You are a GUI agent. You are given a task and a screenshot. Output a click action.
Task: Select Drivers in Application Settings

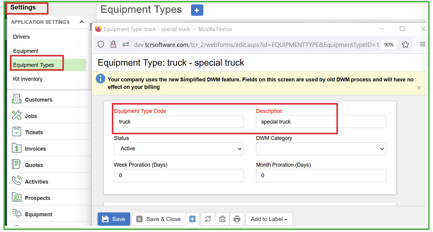pyautogui.click(x=21, y=36)
